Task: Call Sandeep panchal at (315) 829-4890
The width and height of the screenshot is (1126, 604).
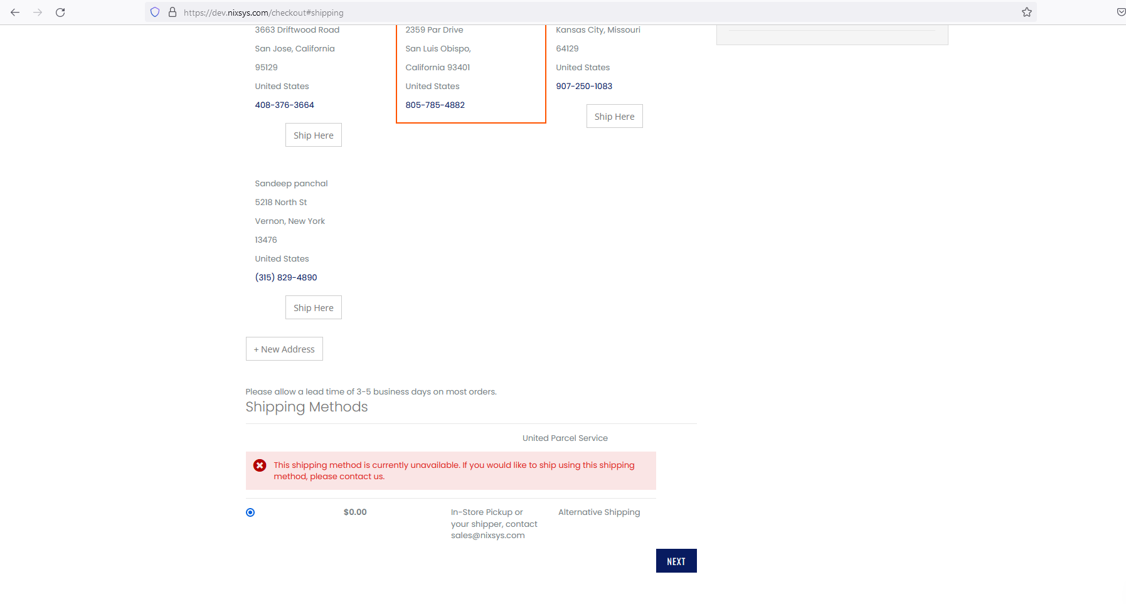Action: click(285, 277)
